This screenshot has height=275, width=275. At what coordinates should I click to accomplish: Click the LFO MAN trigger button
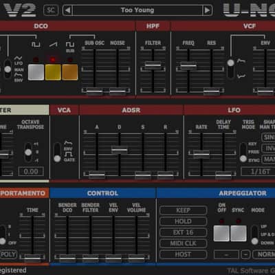coord(268,159)
